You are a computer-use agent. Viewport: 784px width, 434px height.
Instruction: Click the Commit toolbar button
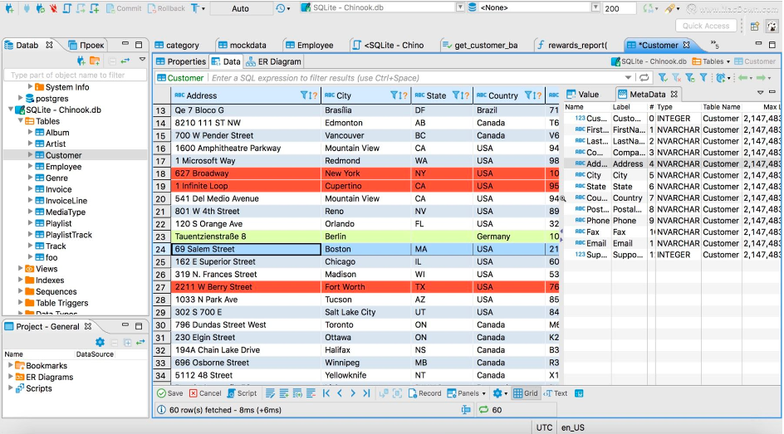[124, 8]
